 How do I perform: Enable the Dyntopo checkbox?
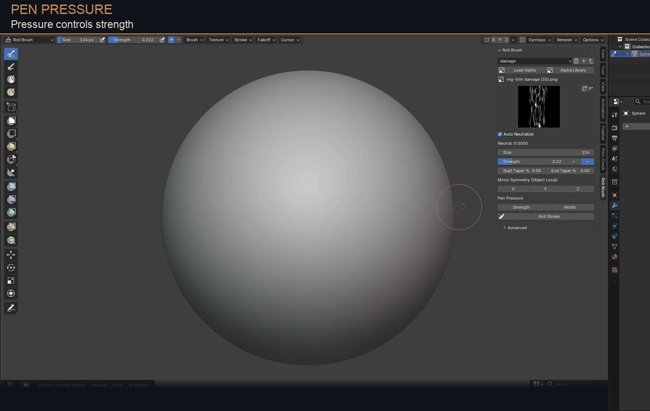523,40
